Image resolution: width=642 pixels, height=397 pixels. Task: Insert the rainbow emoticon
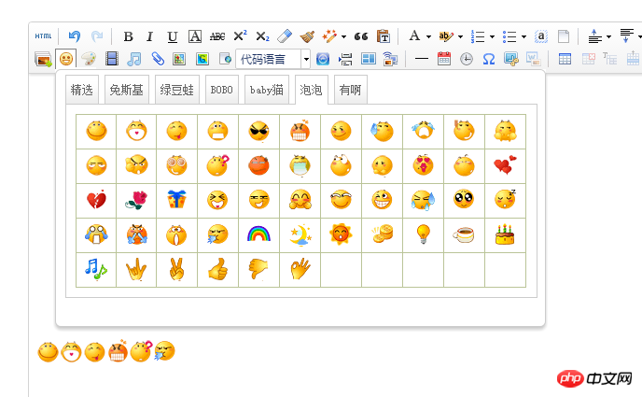(x=258, y=234)
